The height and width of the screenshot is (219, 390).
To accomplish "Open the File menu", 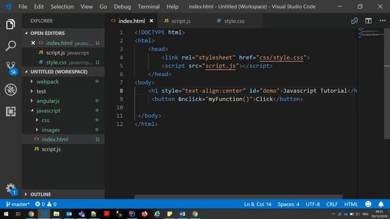I will pos(23,7).
